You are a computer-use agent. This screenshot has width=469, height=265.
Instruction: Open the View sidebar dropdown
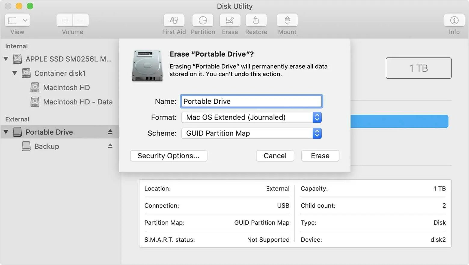pyautogui.click(x=17, y=20)
